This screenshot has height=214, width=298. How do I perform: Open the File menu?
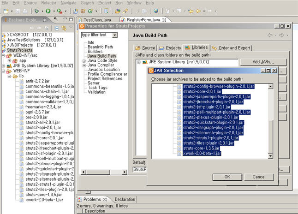[x=5, y=3]
